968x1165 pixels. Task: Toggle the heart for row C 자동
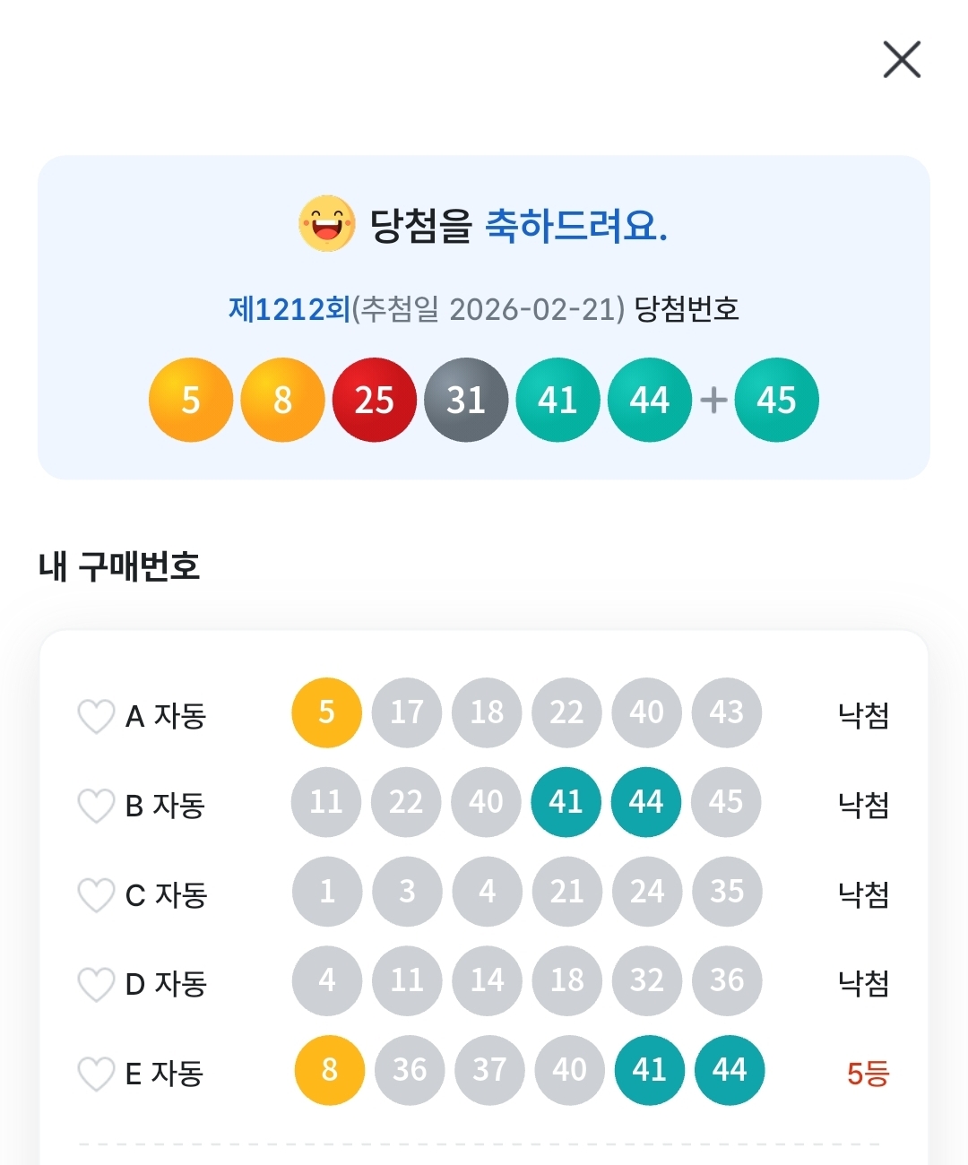(x=96, y=894)
